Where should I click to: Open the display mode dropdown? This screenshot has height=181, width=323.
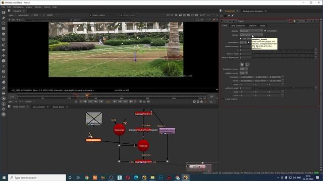[x=251, y=31]
